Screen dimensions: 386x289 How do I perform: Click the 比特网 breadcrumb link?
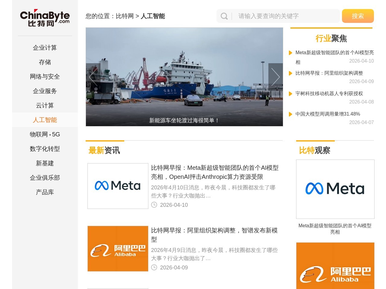tap(125, 16)
